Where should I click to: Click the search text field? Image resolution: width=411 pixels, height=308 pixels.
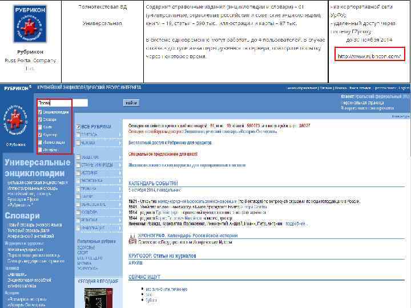(62, 103)
